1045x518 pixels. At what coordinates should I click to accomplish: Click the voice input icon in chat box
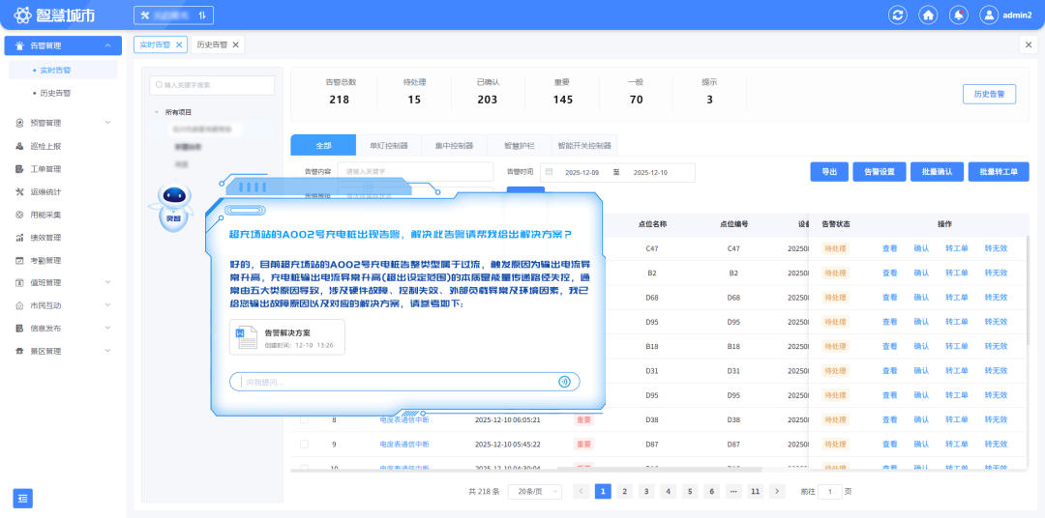564,382
